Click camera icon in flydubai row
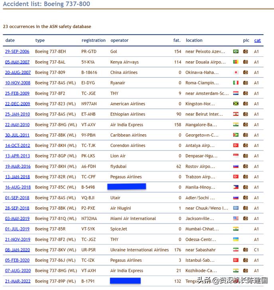 click(246, 166)
